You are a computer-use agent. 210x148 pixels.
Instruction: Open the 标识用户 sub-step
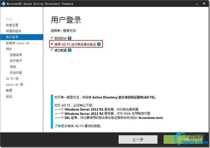tap(16, 61)
